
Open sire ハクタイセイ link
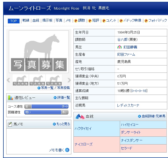83,128
